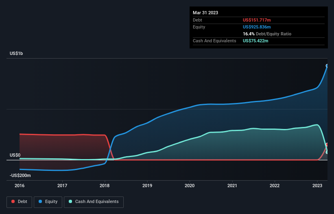Click the 2022 x-axis label
Image resolution: width=334 pixels, height=214 pixels.
(275, 186)
